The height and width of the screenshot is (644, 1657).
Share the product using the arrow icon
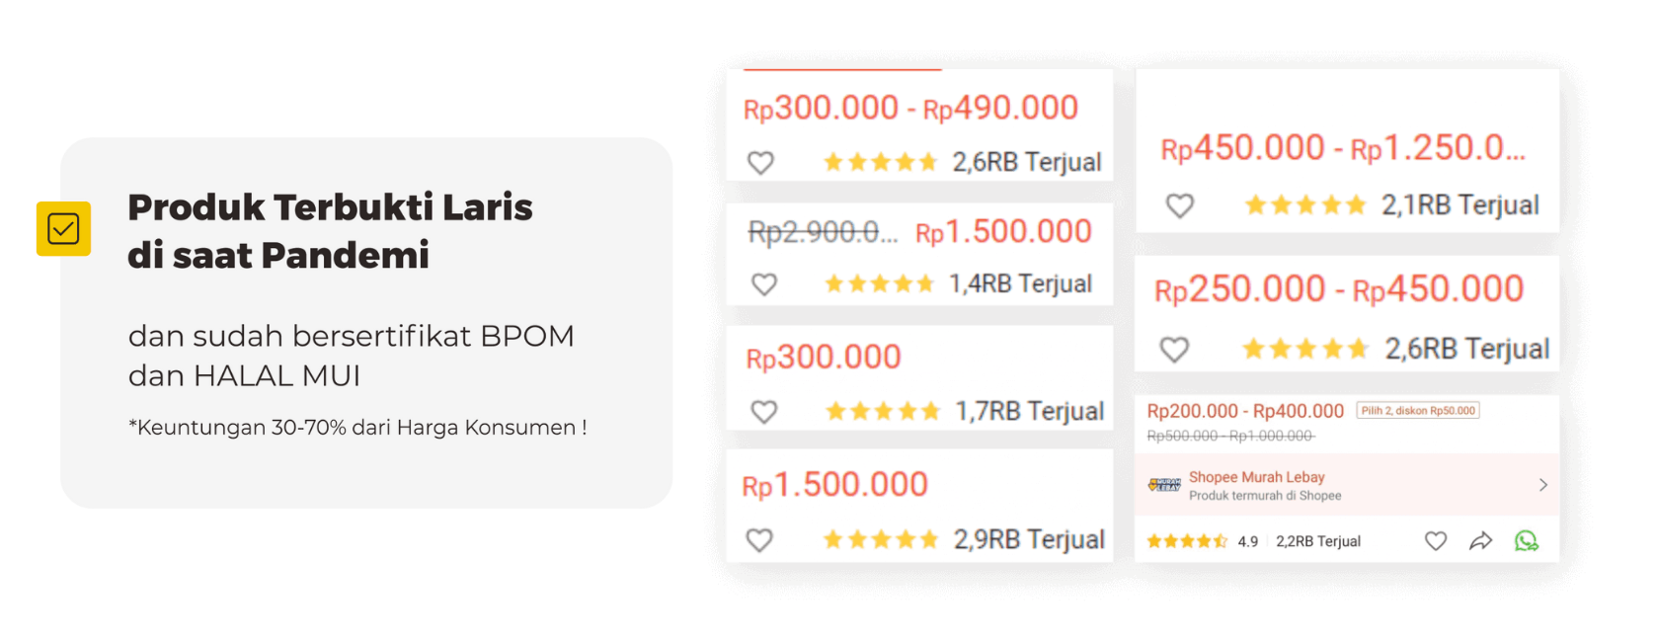click(1480, 540)
